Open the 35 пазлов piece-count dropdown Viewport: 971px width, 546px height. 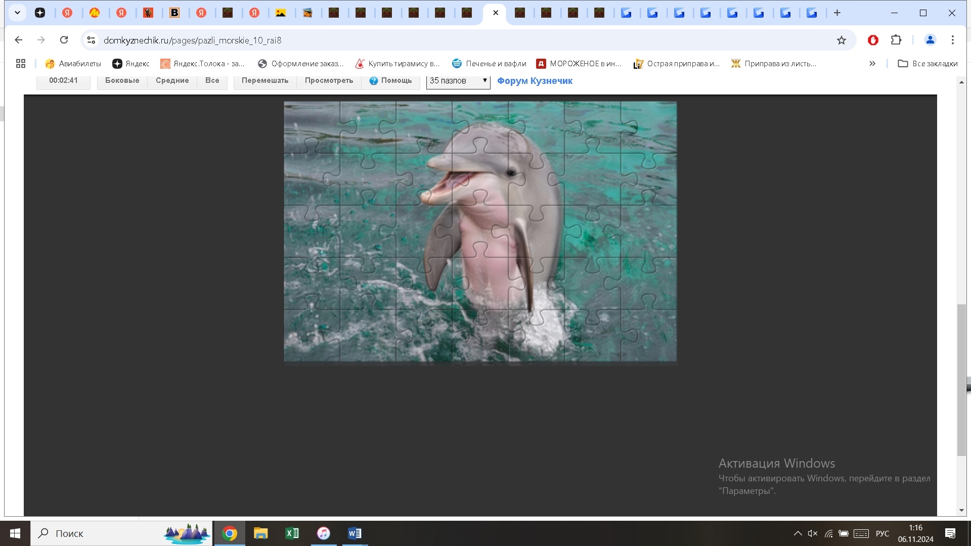point(458,81)
